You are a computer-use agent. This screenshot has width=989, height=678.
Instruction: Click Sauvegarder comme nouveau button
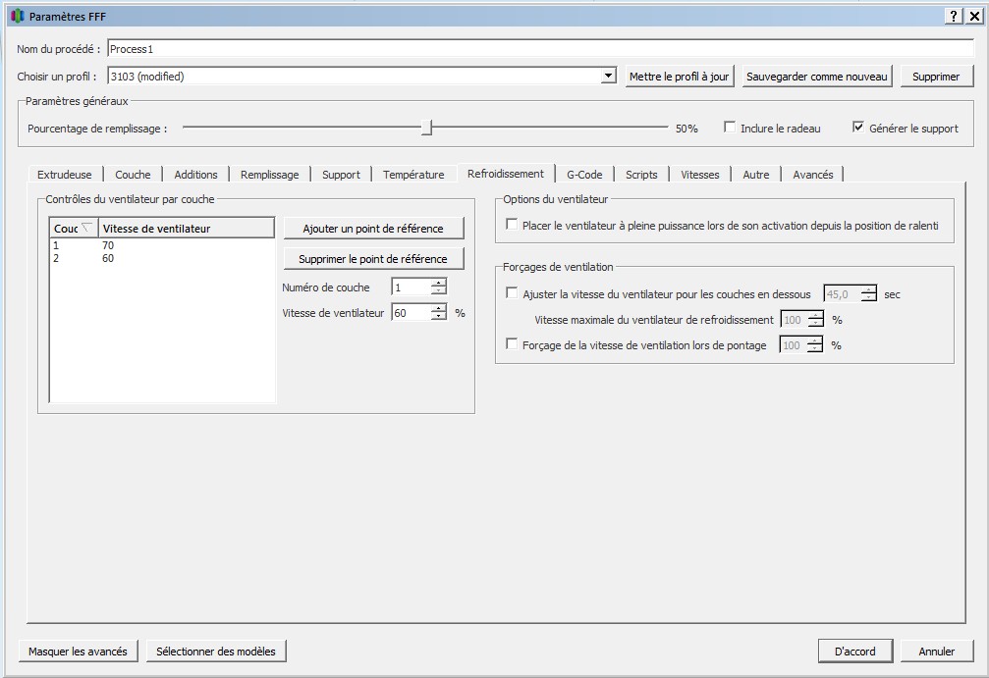click(x=816, y=77)
